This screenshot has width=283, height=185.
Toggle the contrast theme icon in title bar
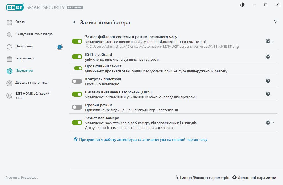coord(242,5)
